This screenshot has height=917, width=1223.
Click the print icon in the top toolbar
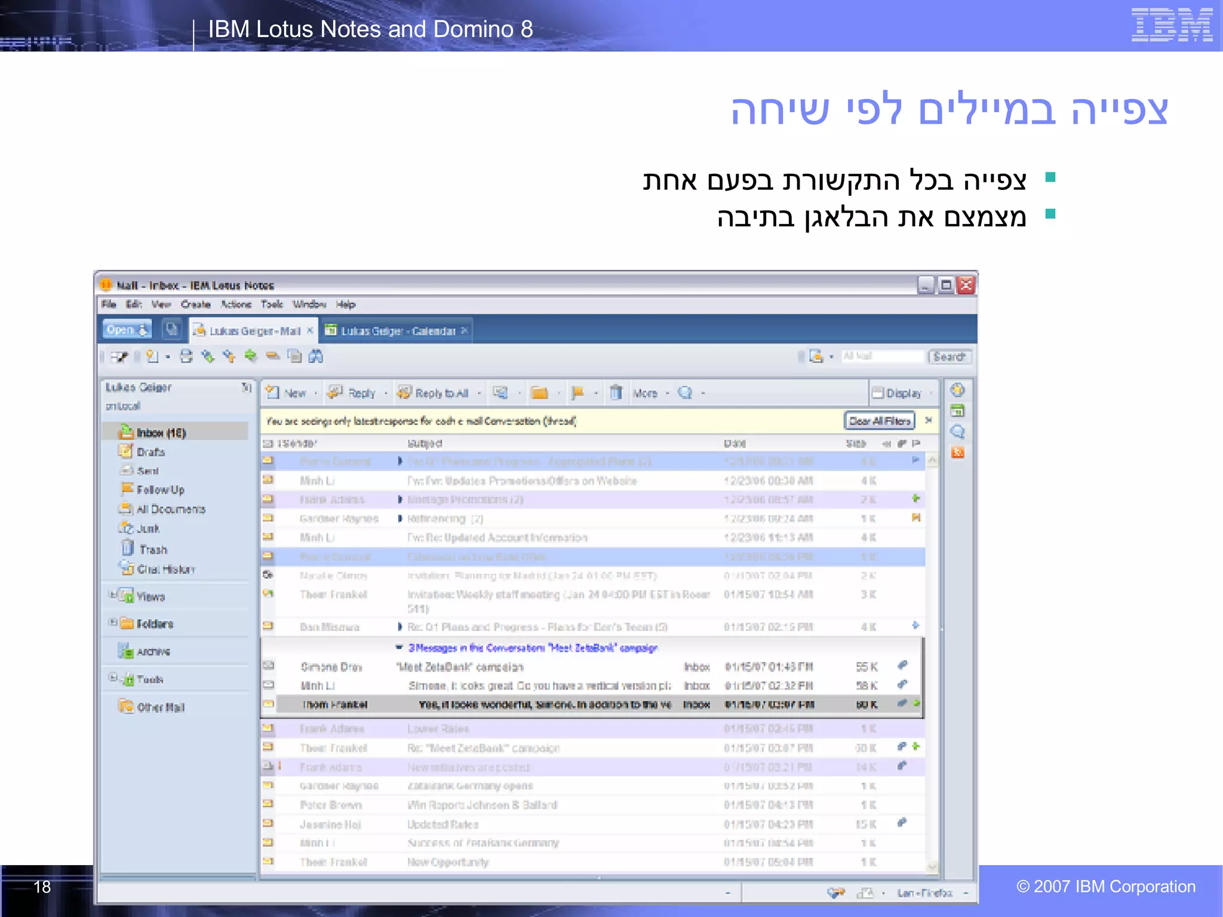186,356
